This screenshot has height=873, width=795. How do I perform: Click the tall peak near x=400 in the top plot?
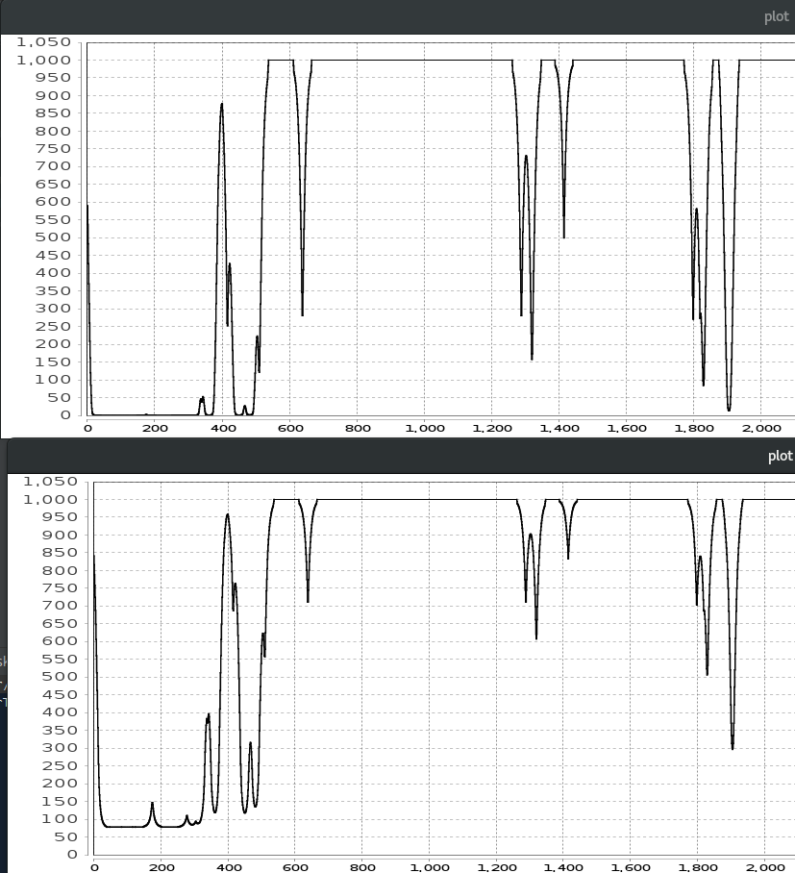[x=222, y=106]
